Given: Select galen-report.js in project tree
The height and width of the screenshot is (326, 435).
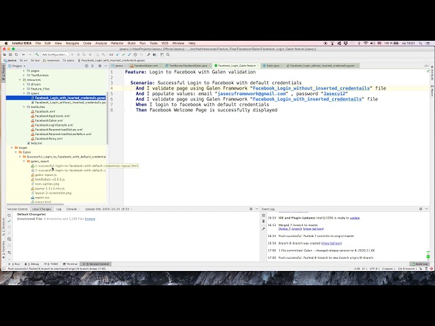Looking at the screenshot, I should [46, 175].
